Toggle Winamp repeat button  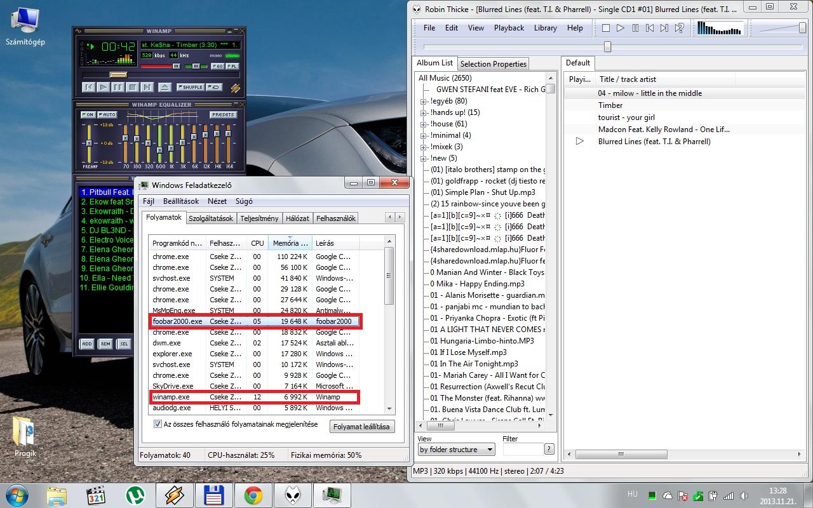pos(215,87)
